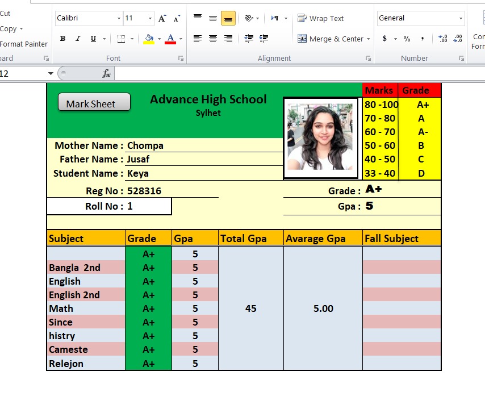Select the student photo thumbnail
This screenshot has width=485, height=396.
[x=320, y=137]
